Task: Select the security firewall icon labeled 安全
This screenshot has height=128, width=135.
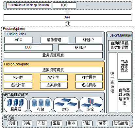Action: 91,103
